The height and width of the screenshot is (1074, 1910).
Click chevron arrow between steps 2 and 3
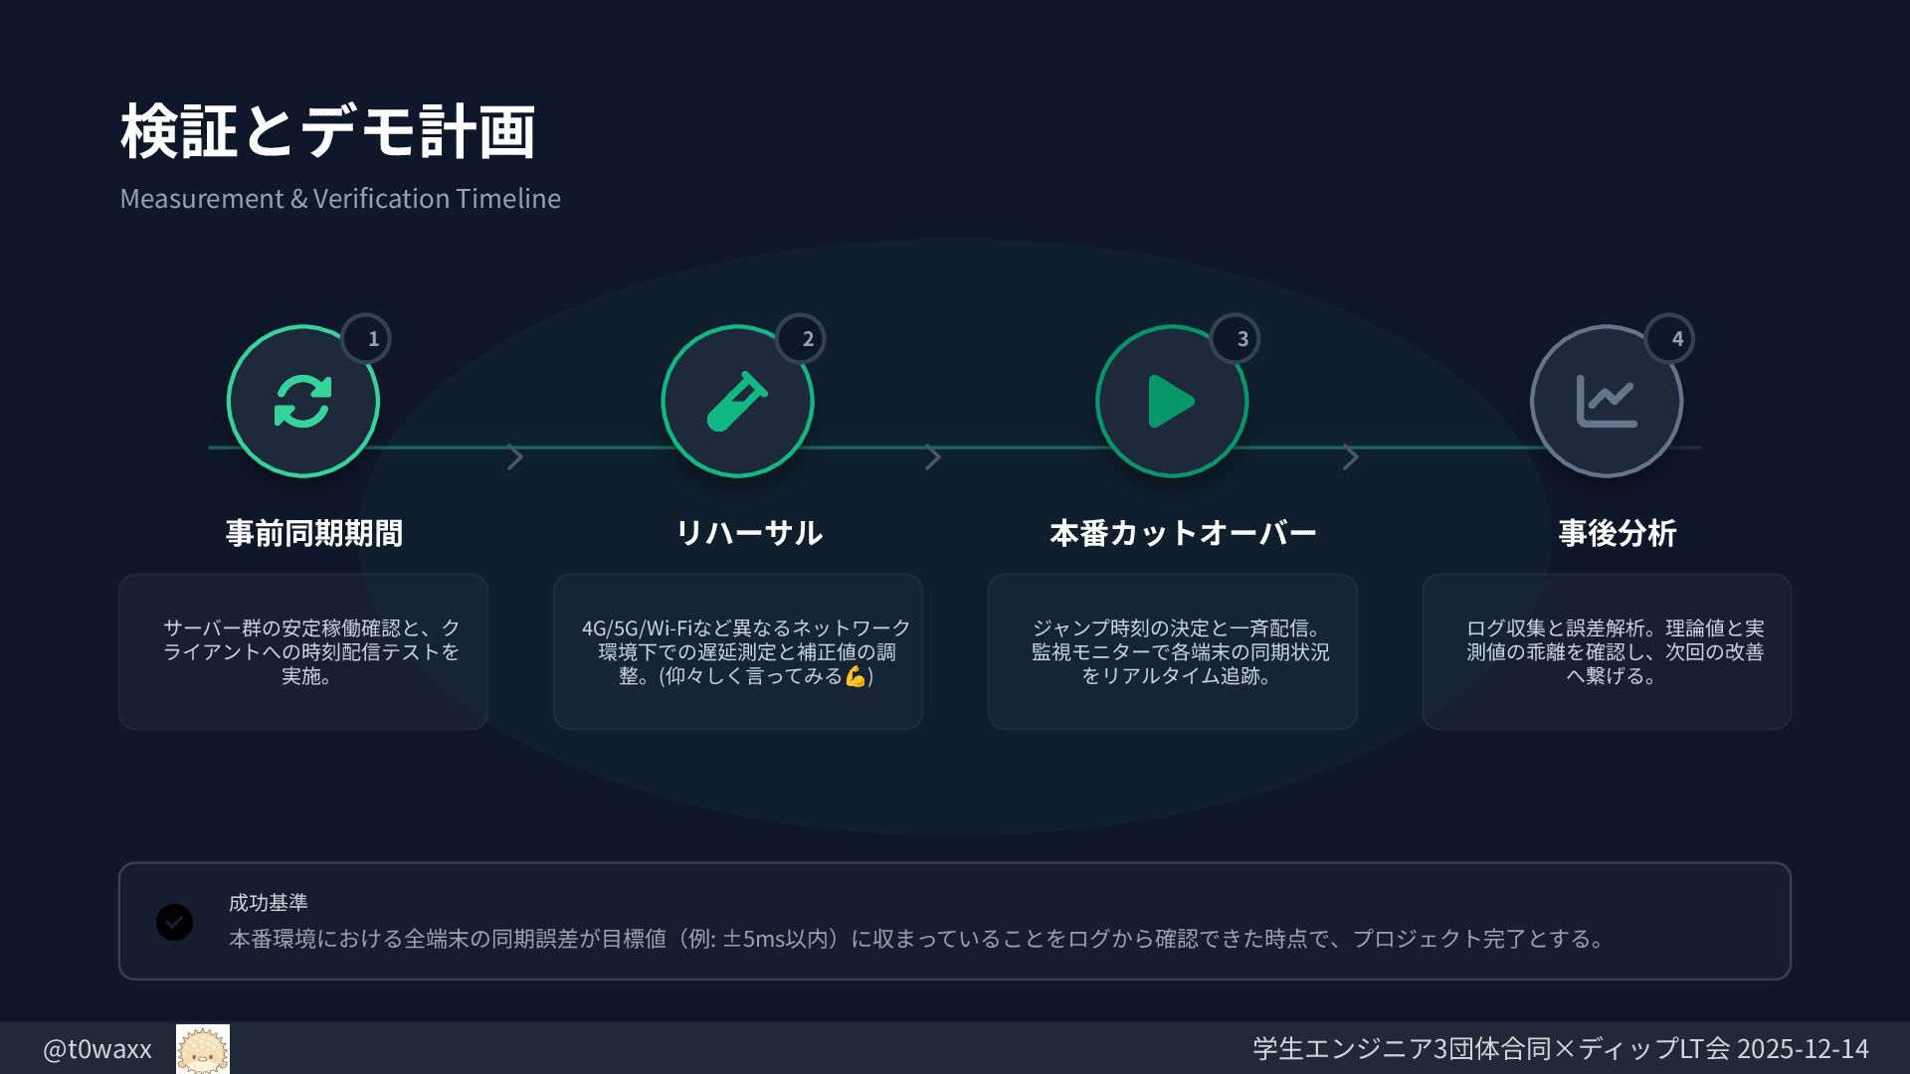[x=932, y=457]
